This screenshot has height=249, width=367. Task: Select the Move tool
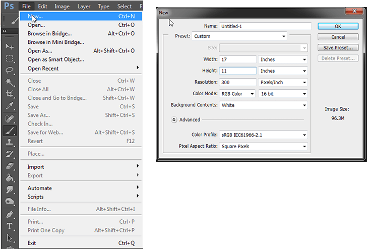10,46
